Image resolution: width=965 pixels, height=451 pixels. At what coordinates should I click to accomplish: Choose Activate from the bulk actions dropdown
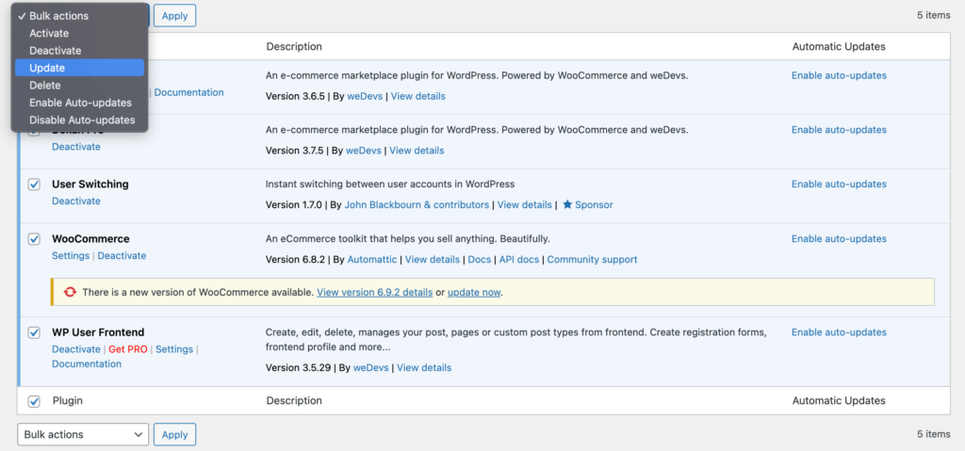[79, 33]
